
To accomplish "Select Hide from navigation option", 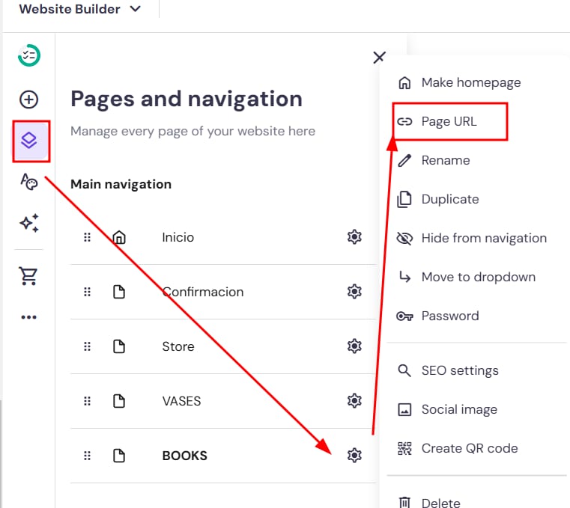I will 472,238.
